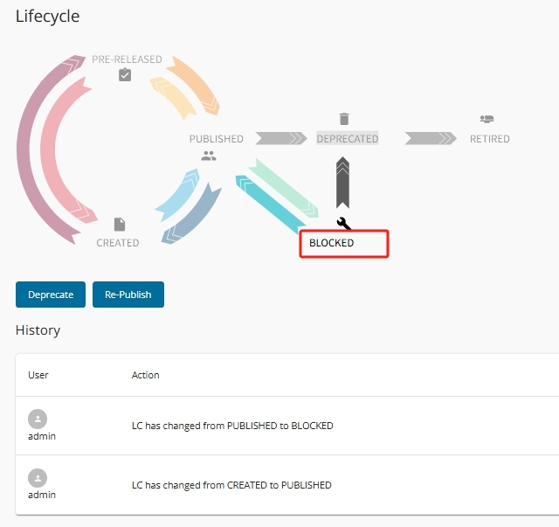Select the PUBLISHED lifecycle state label
559x527 pixels.
pos(217,139)
